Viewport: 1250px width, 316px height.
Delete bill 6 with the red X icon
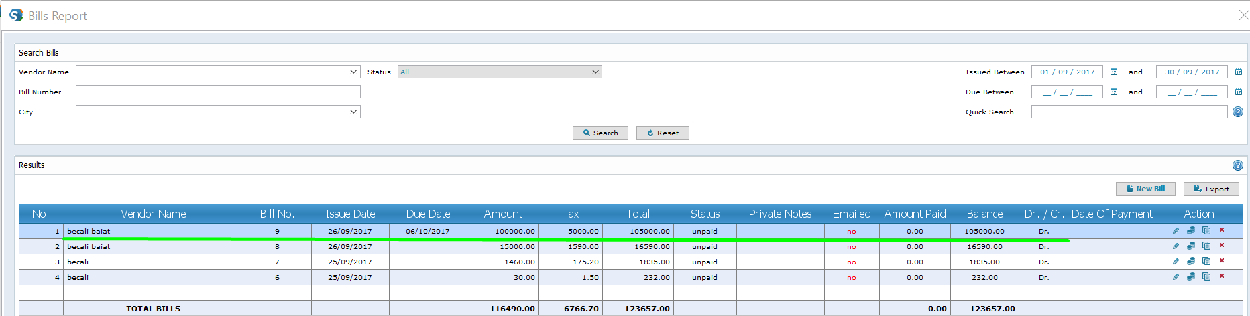coord(1222,276)
